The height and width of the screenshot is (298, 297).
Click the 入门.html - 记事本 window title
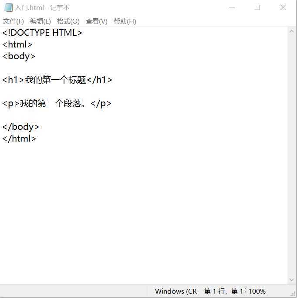[42, 7]
